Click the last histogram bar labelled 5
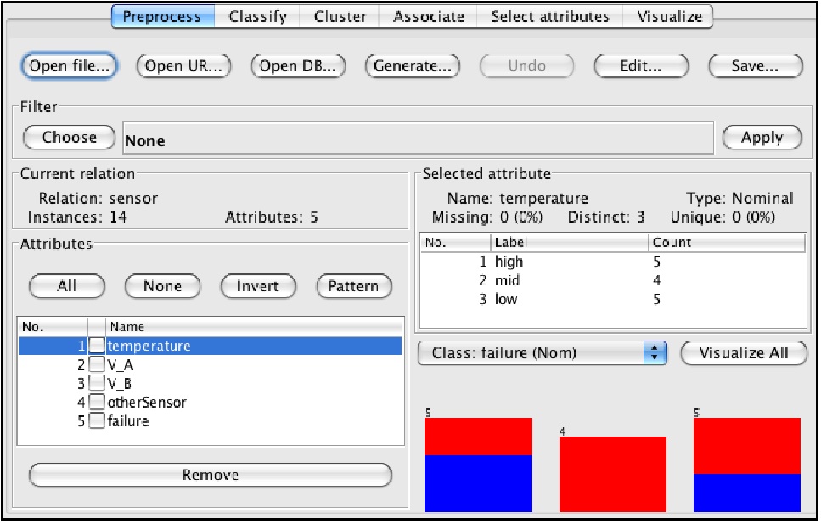 pyautogui.click(x=747, y=465)
